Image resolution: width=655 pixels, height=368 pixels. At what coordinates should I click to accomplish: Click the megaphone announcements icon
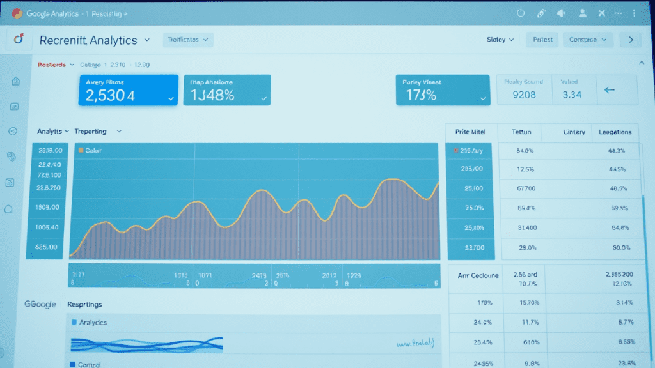[x=562, y=13]
